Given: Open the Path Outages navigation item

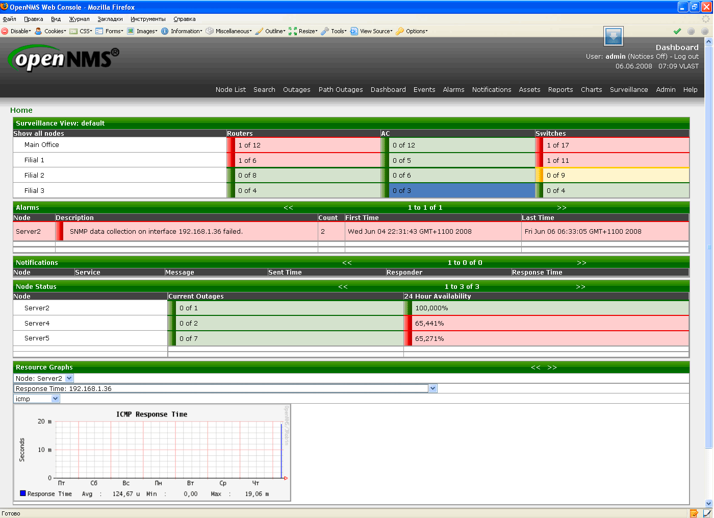Looking at the screenshot, I should coord(341,89).
